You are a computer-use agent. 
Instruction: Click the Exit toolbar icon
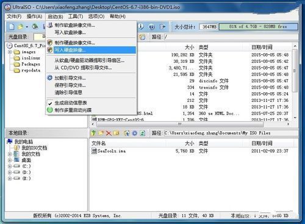[162, 27]
